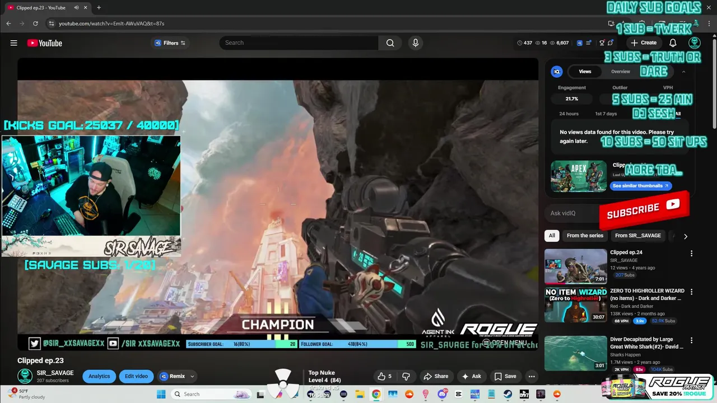Screen dimensions: 717x403
Task: Switch to vidIQ Overview tab
Action: [x=621, y=72]
